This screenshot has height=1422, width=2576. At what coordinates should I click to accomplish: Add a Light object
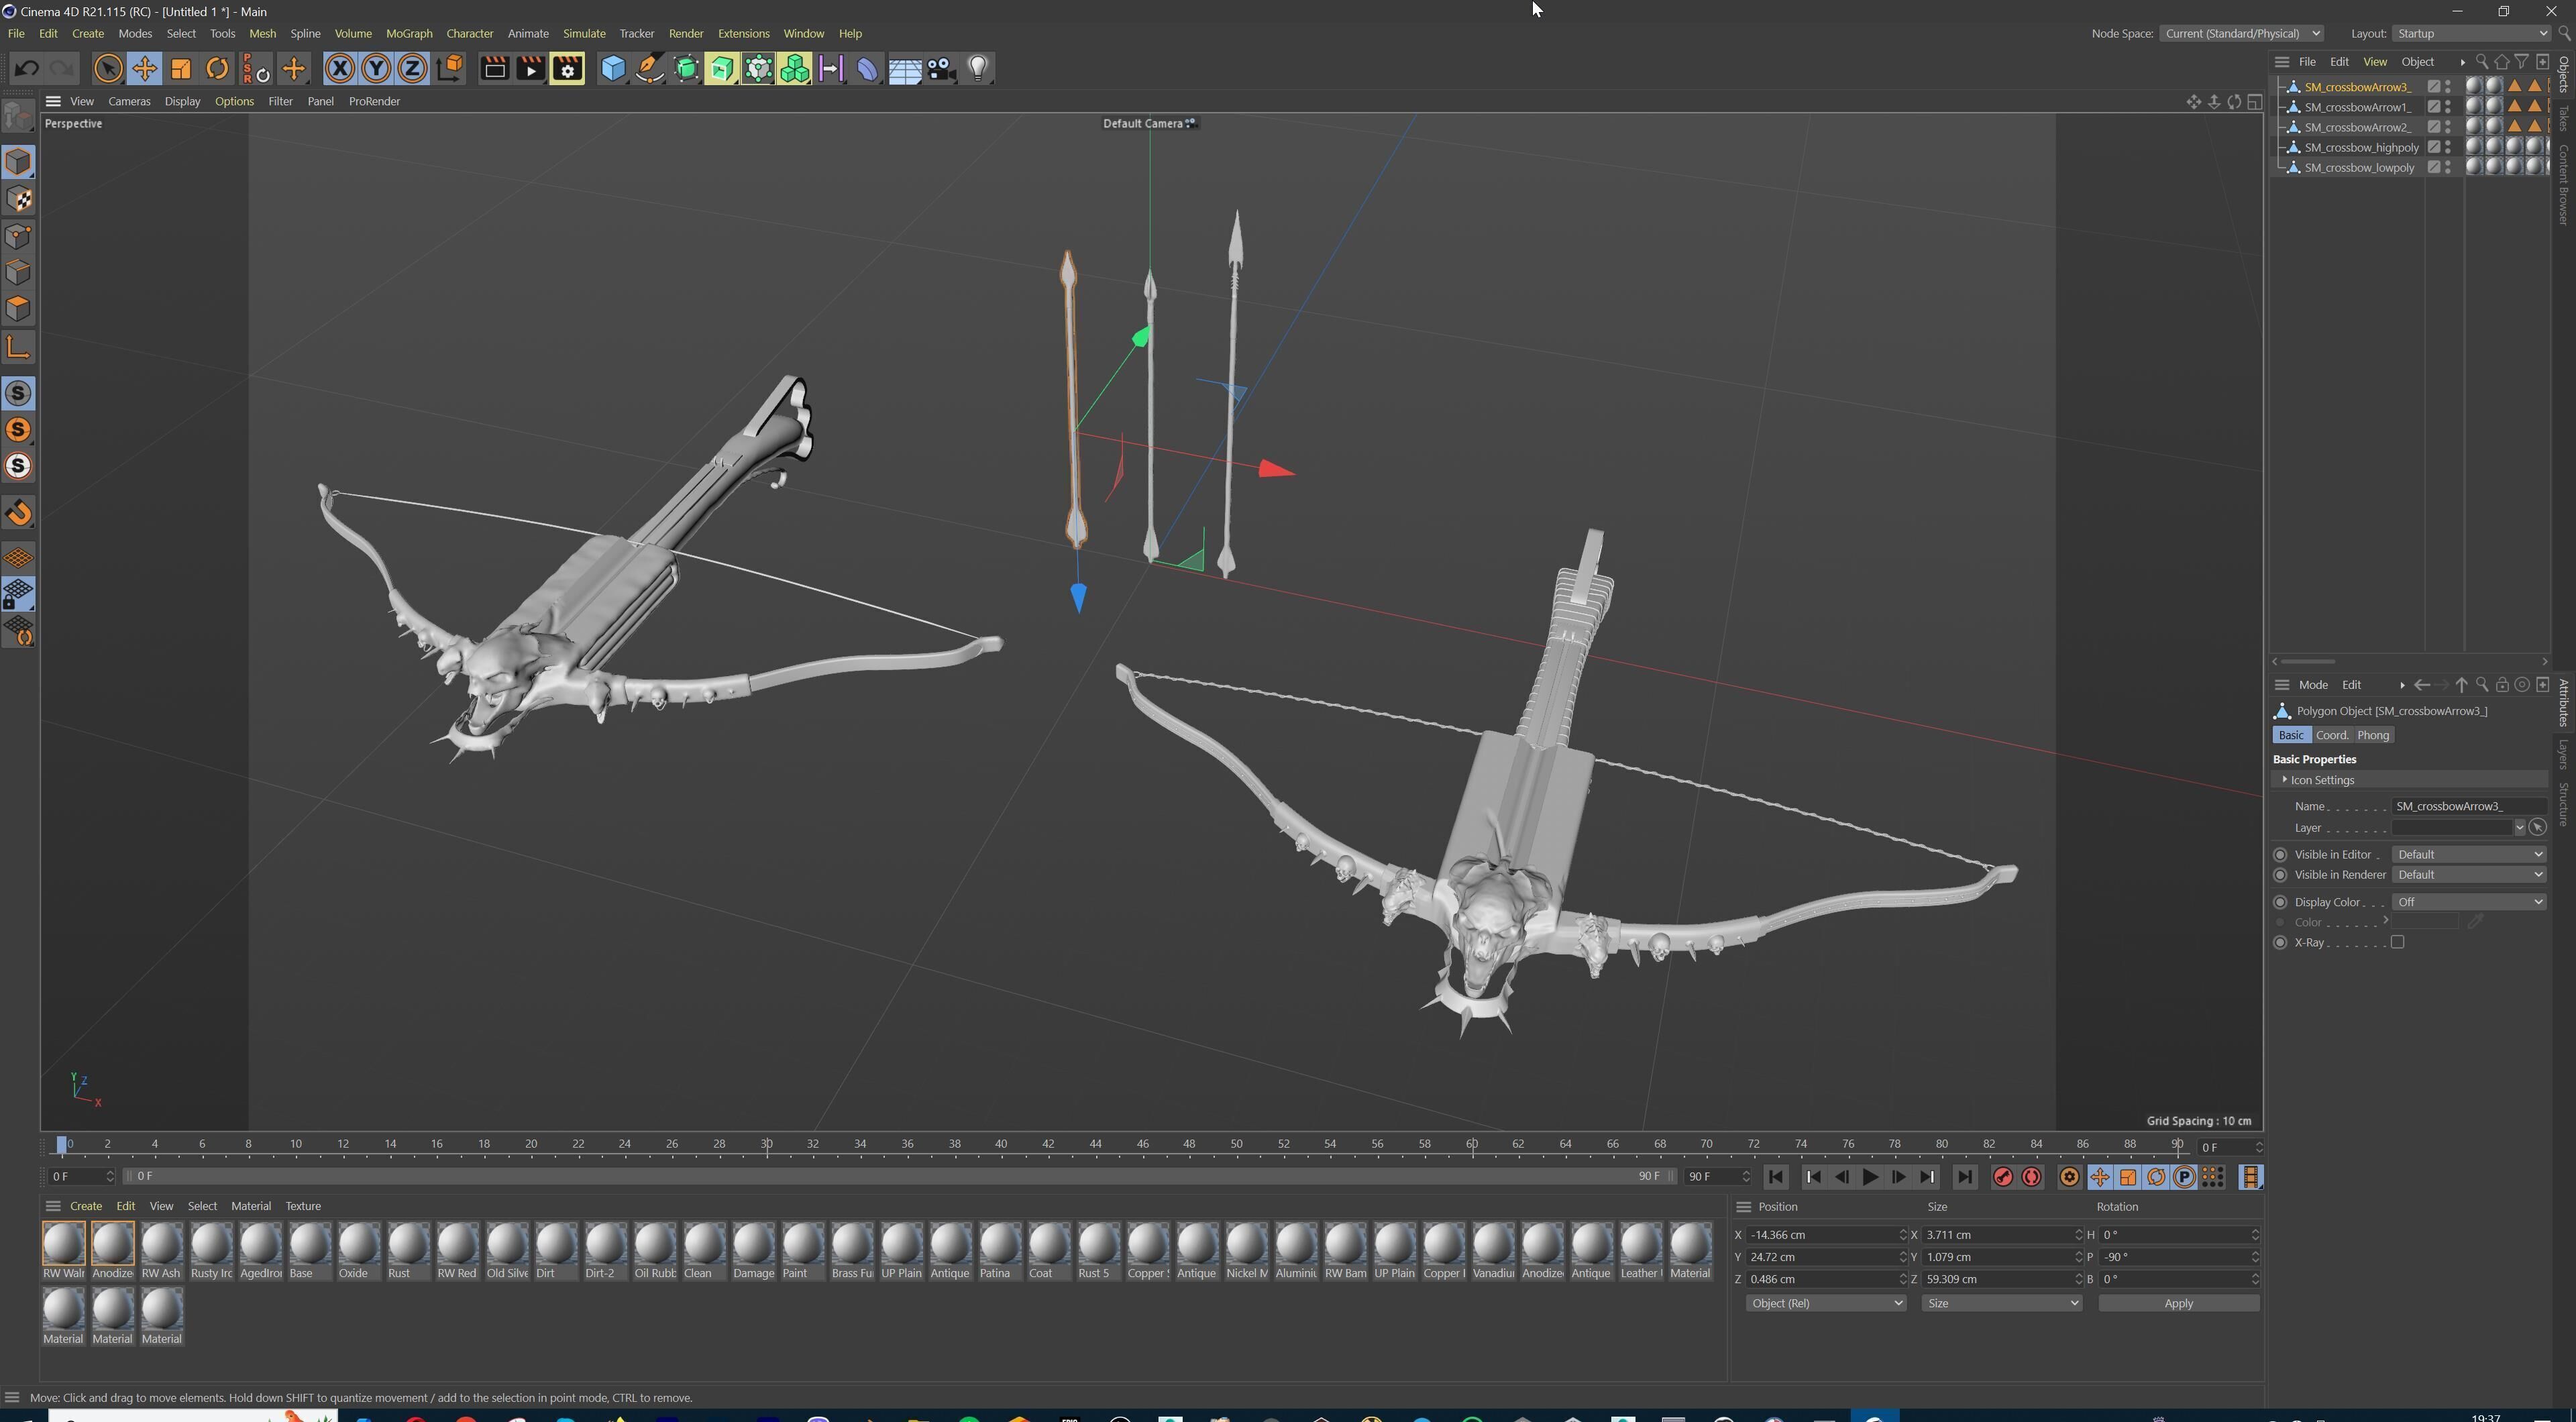(x=977, y=68)
